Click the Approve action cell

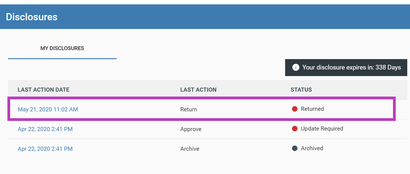pos(191,129)
